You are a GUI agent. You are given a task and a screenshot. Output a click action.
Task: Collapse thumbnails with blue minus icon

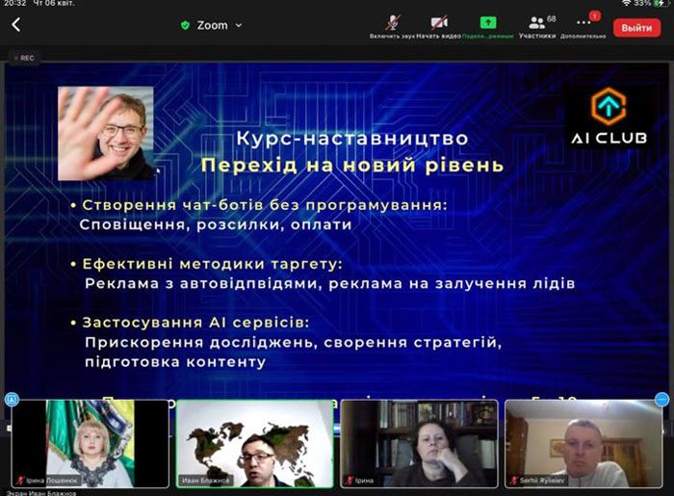[x=661, y=400]
